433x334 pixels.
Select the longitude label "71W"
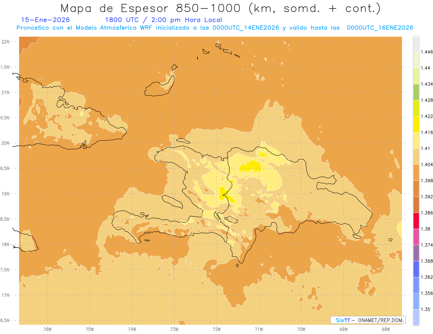click(x=259, y=329)
